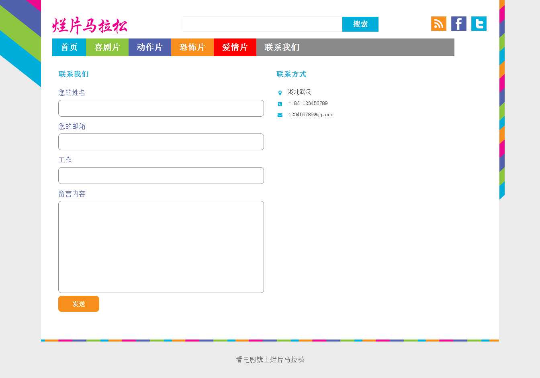This screenshot has width=540, height=378.
Task: Go to 首页 home tab
Action: point(69,47)
